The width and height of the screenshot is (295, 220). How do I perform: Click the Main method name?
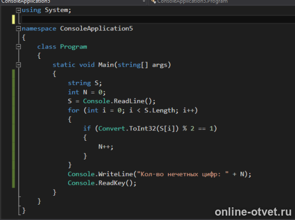(106, 65)
